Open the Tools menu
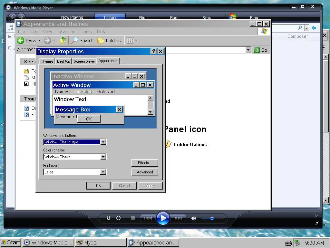The height and width of the screenshot is (248, 330). [86, 31]
